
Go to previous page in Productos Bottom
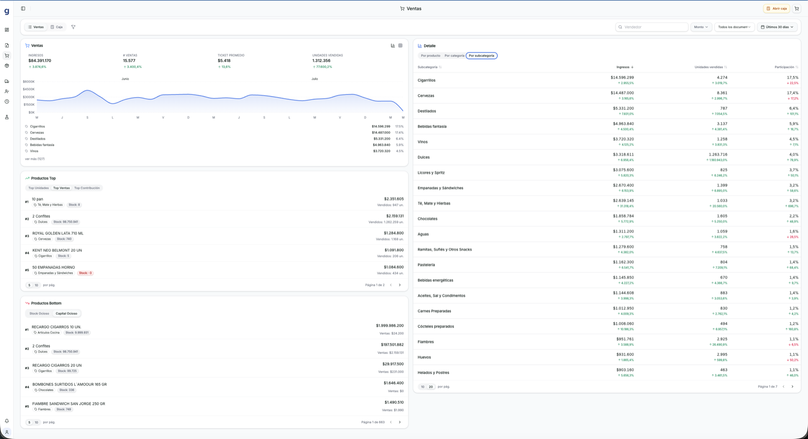pyautogui.click(x=391, y=422)
